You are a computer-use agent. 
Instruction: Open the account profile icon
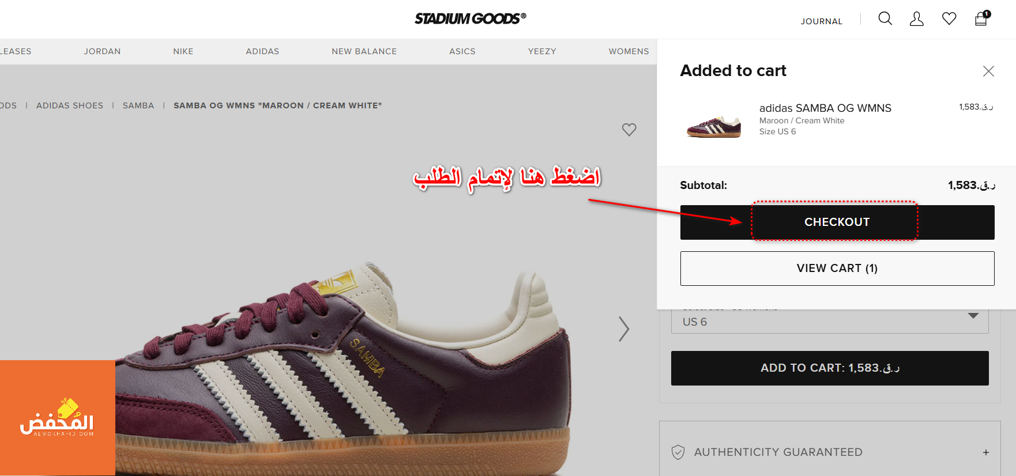[x=917, y=19]
